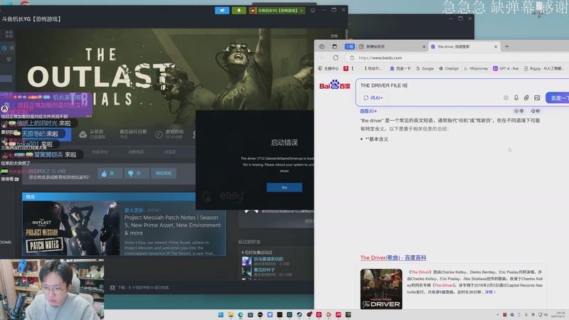Open the first shield bookmark
This screenshot has height=320, width=569.
click(x=329, y=68)
